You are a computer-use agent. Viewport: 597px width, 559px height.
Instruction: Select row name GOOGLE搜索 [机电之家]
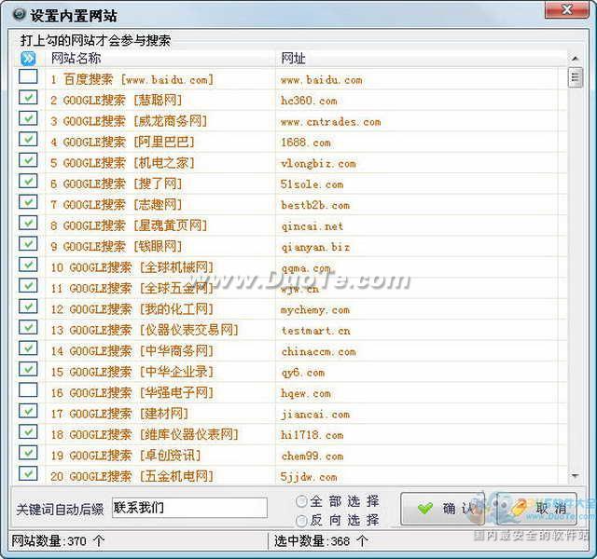click(x=122, y=163)
